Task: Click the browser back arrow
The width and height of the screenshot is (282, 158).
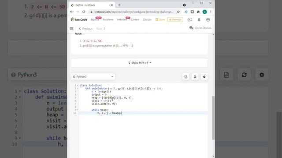Action: pyautogui.click(x=71, y=12)
